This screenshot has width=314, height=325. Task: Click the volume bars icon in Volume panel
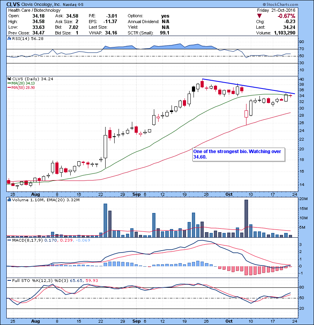pyautogui.click(x=9, y=200)
